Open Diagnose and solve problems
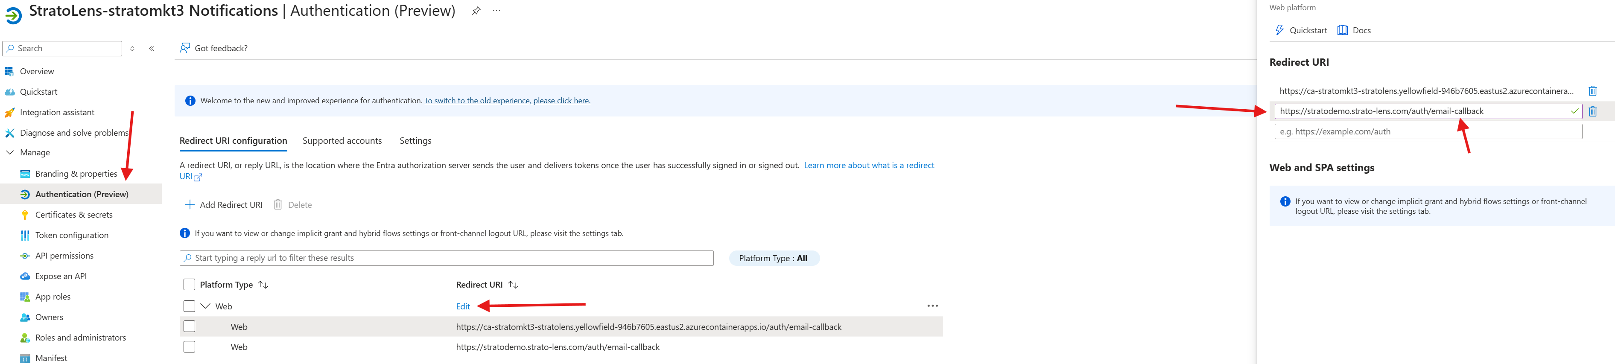 74,133
